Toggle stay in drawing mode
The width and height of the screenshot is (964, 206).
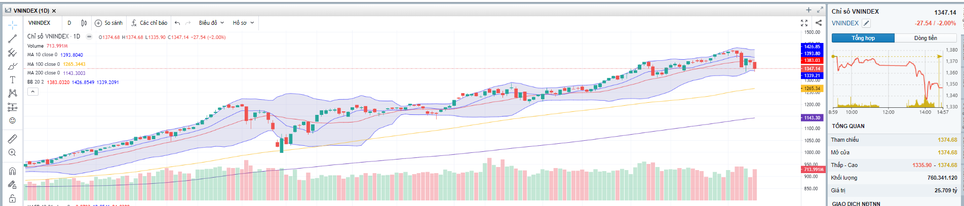tap(13, 185)
